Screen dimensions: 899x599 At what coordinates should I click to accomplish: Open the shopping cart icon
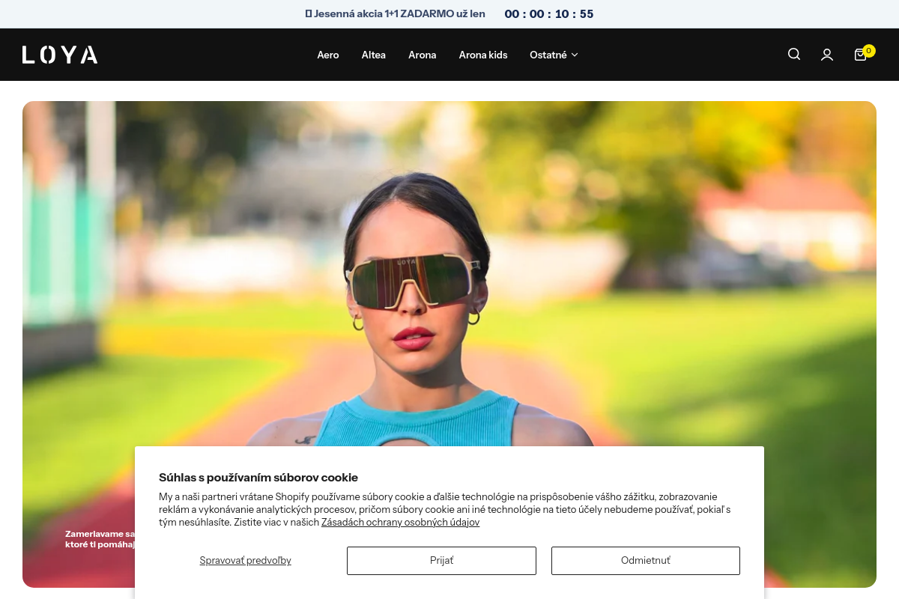point(859,55)
